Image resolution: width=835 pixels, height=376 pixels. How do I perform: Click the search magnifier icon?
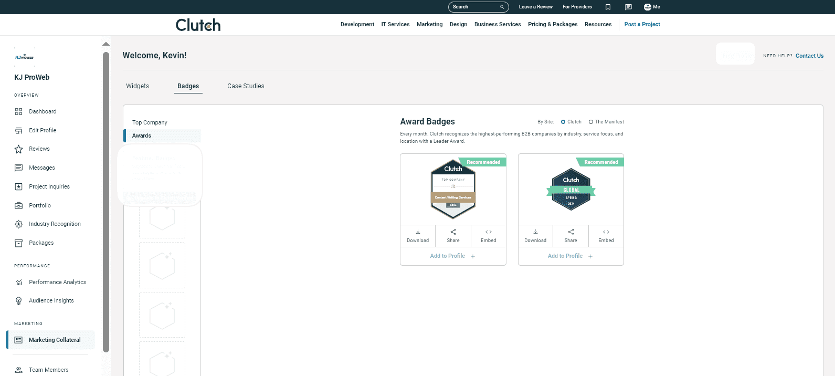tap(502, 7)
